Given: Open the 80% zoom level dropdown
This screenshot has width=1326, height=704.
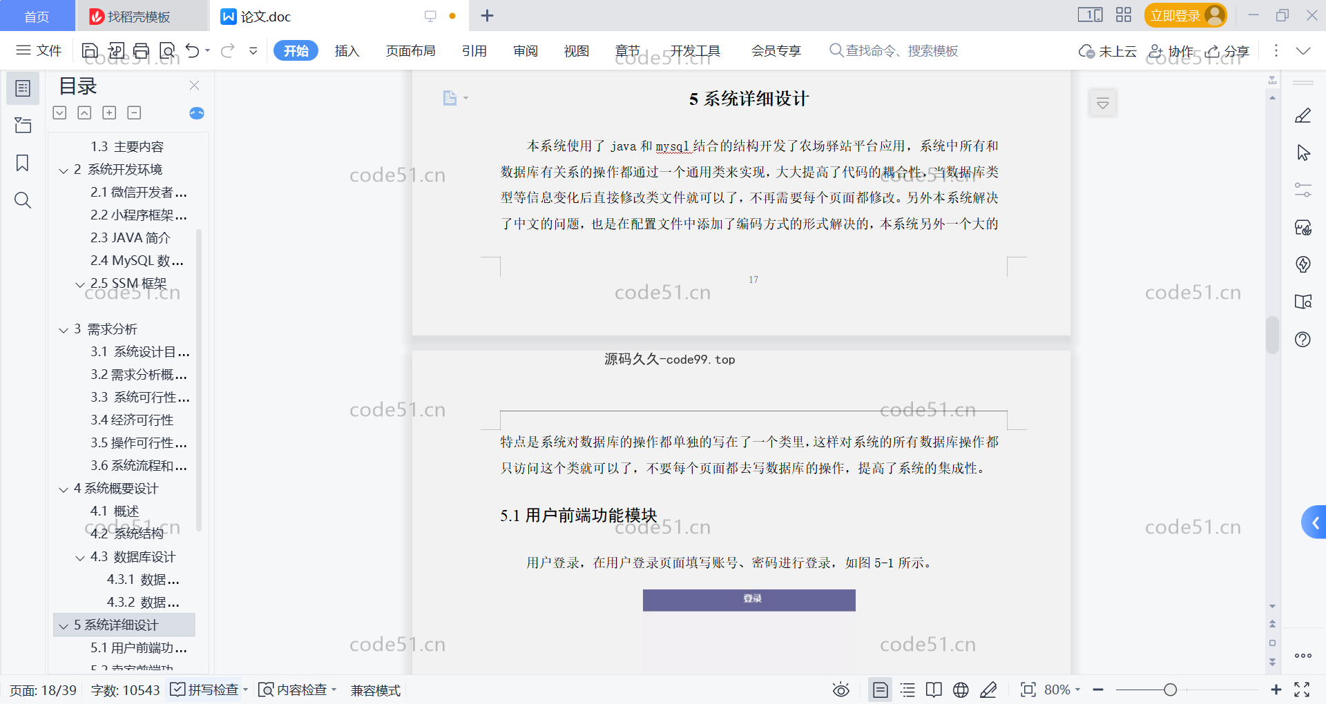Looking at the screenshot, I should [x=1062, y=690].
